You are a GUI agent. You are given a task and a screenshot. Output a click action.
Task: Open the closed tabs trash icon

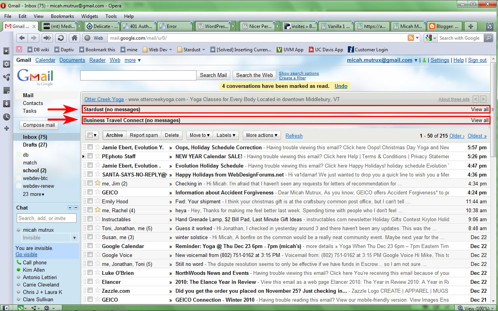pyautogui.click(x=490, y=26)
